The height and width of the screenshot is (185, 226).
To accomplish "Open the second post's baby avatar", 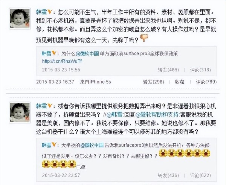I will (20, 112).
